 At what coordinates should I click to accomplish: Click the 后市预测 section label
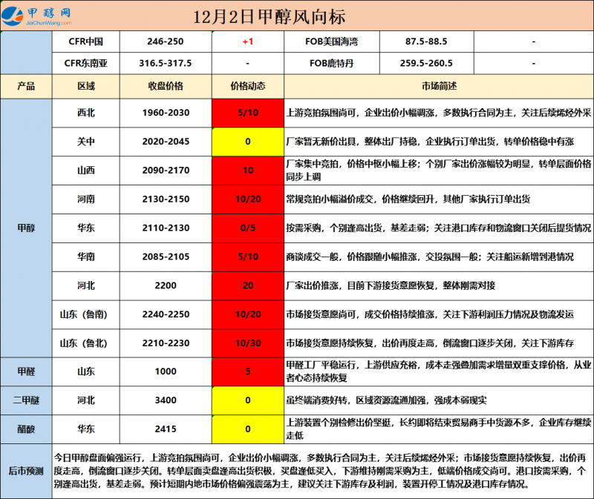pos(26,470)
